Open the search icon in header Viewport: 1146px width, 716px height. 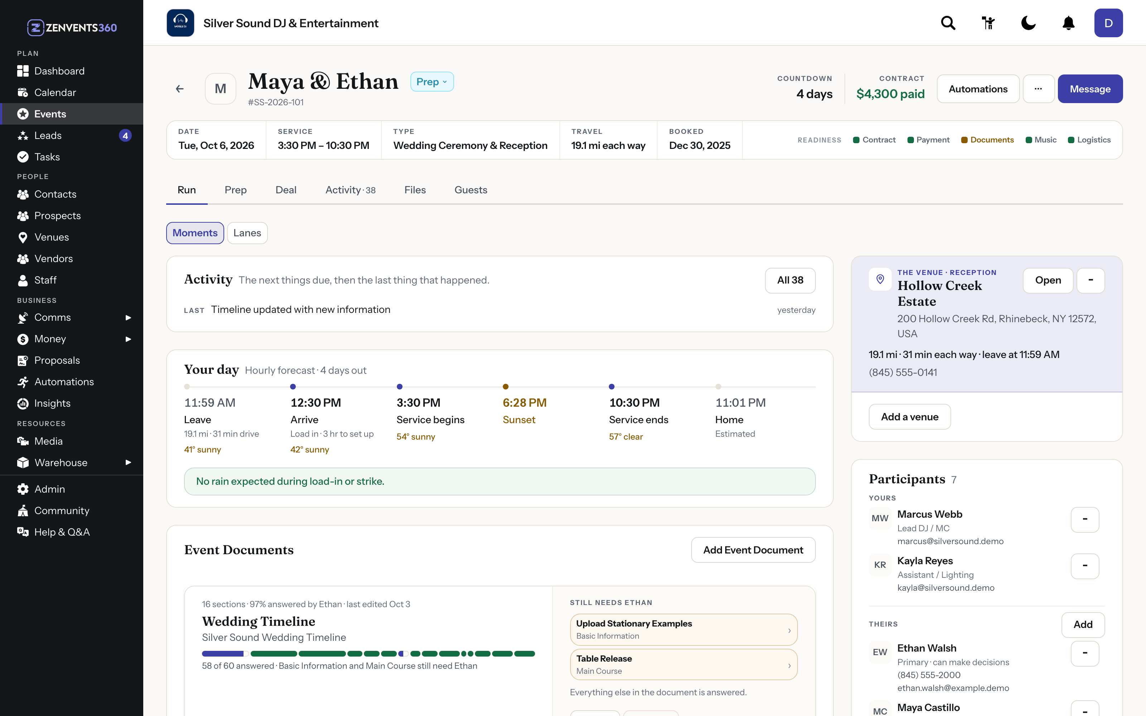tap(948, 23)
